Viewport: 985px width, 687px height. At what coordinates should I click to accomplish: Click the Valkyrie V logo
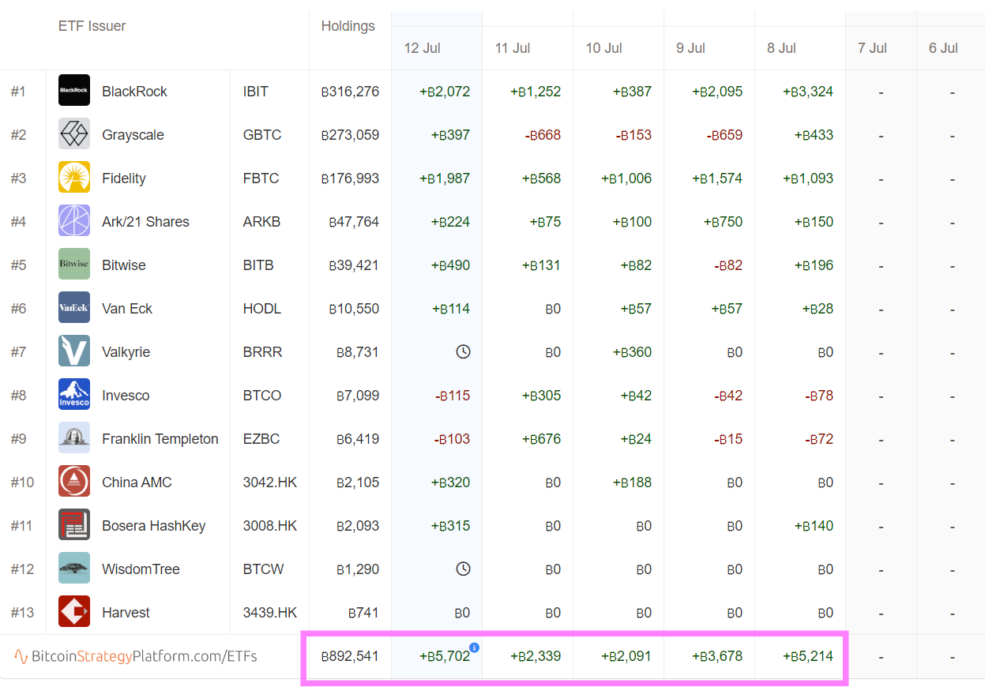[74, 351]
